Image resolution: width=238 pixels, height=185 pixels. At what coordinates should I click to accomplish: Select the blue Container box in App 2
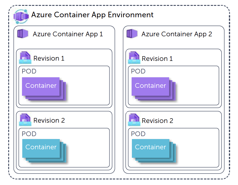[x=151, y=148]
